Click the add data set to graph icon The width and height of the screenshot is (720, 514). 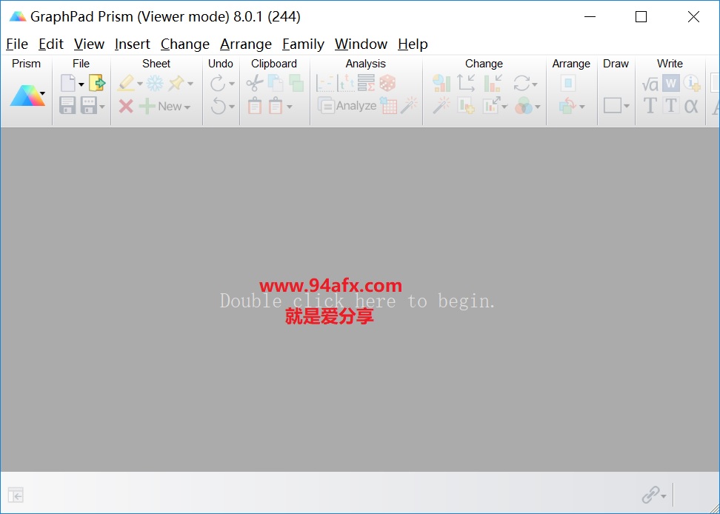[x=466, y=106]
